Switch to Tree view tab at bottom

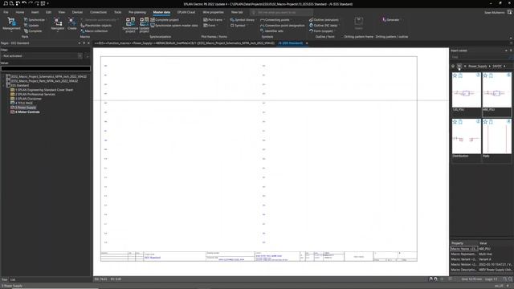[x=4, y=279]
